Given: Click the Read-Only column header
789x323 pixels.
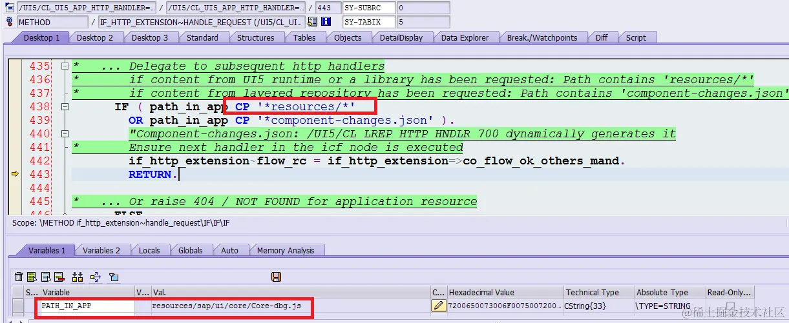Looking at the screenshot, I should [x=730, y=293].
